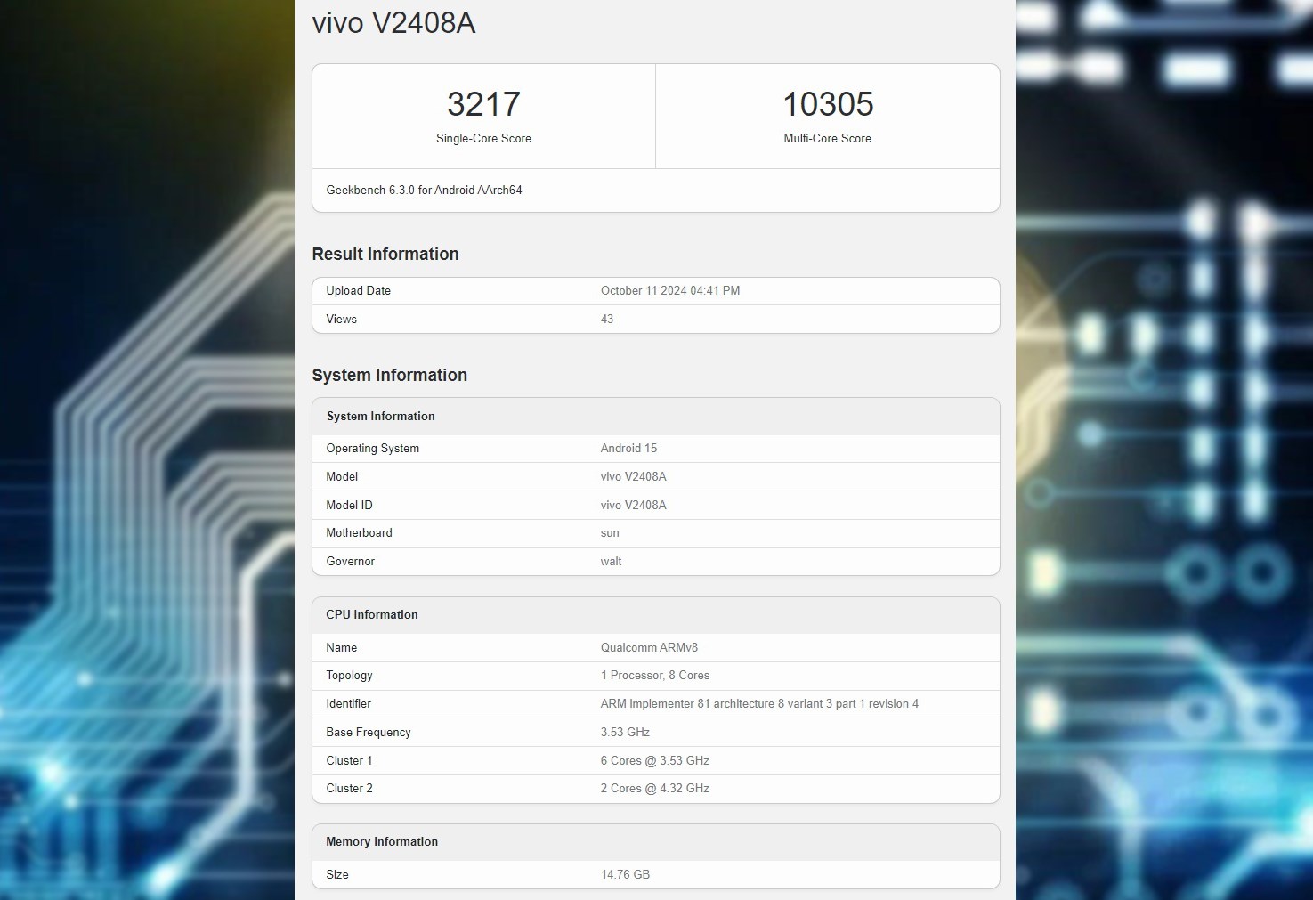Select the CPU Information table header
The width and height of the screenshot is (1313, 900).
point(371,615)
